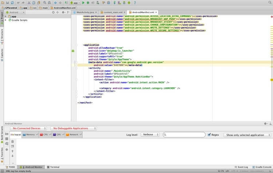273x173 pixels.
Task: Click the Synchronize toolbar icon
Action: [12, 3]
